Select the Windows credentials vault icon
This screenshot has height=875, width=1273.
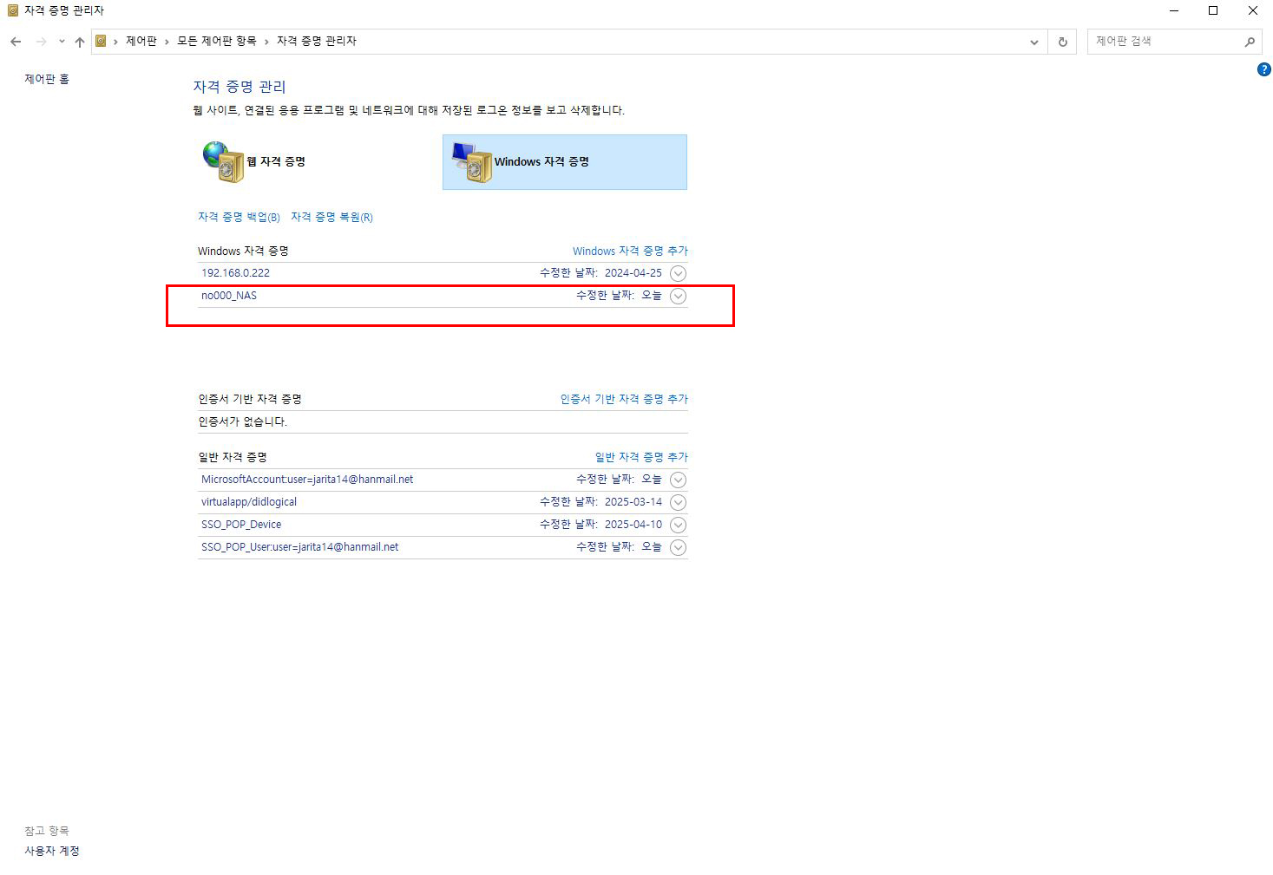(x=472, y=162)
